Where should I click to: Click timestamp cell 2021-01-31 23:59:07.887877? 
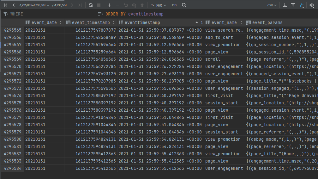[x=161, y=30]
